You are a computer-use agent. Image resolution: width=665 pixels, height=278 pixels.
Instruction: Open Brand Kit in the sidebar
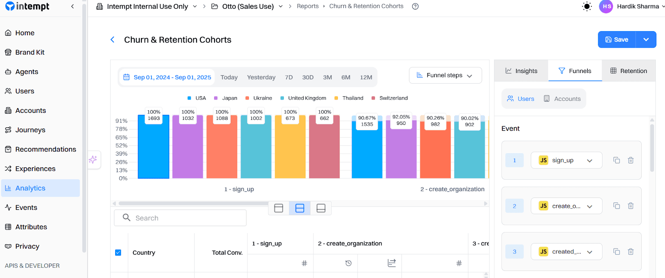pyautogui.click(x=40, y=52)
